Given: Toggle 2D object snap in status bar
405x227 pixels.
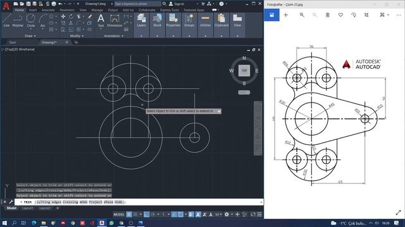Looking at the screenshot, I should [x=180, y=214].
